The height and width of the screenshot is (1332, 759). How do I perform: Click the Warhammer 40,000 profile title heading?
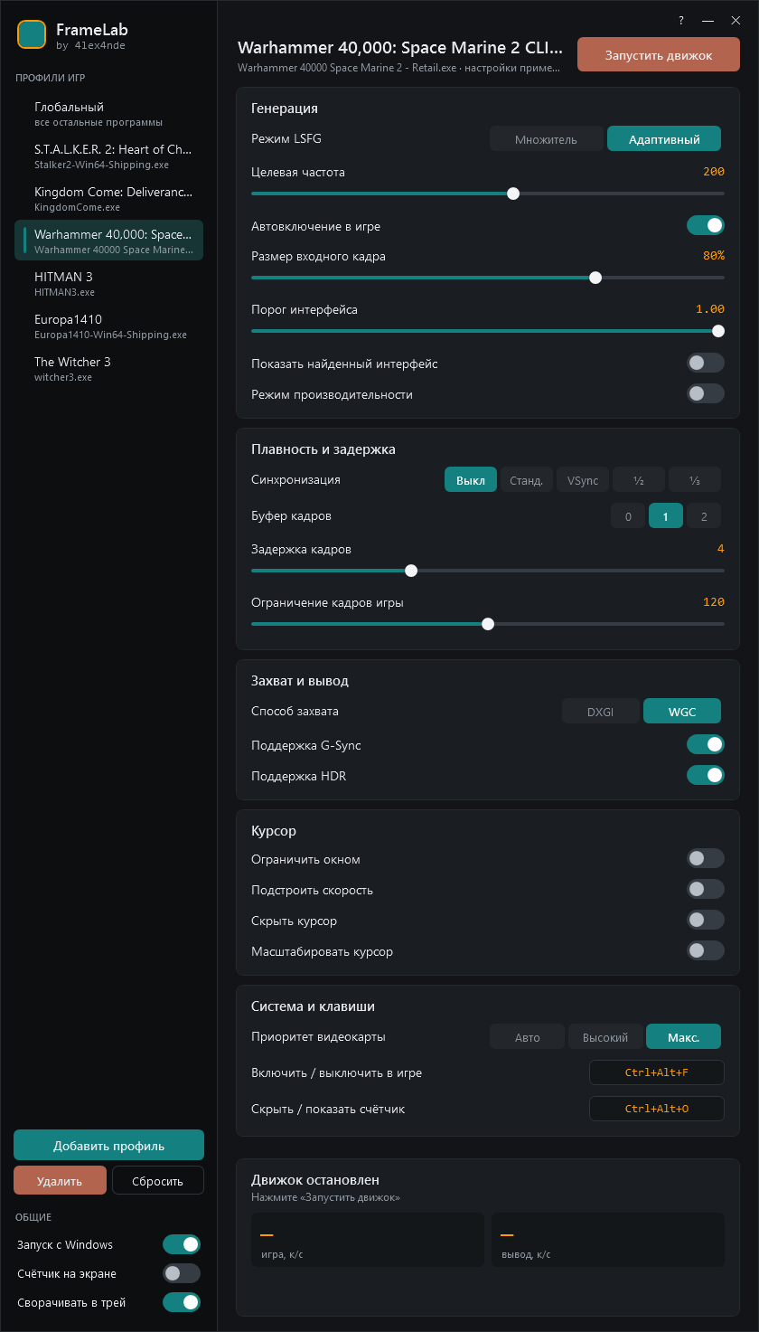click(x=400, y=47)
